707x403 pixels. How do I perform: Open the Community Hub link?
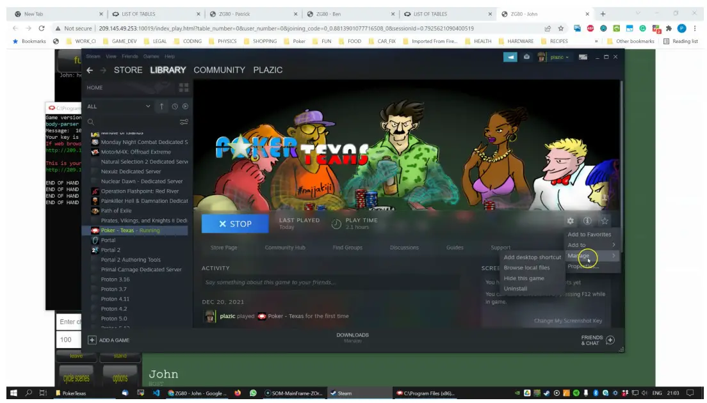[x=285, y=248]
